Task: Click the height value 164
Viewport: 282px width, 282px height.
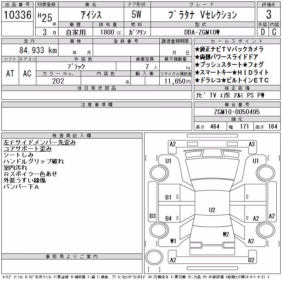Action: [272, 127]
